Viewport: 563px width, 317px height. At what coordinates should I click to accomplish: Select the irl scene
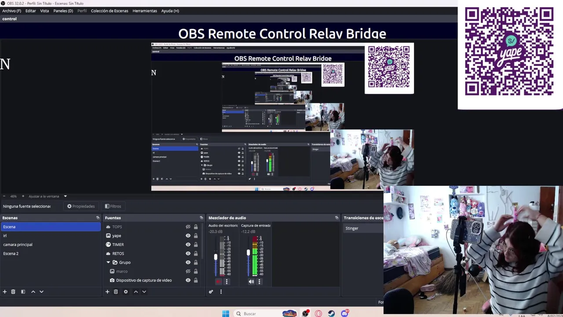pos(51,236)
